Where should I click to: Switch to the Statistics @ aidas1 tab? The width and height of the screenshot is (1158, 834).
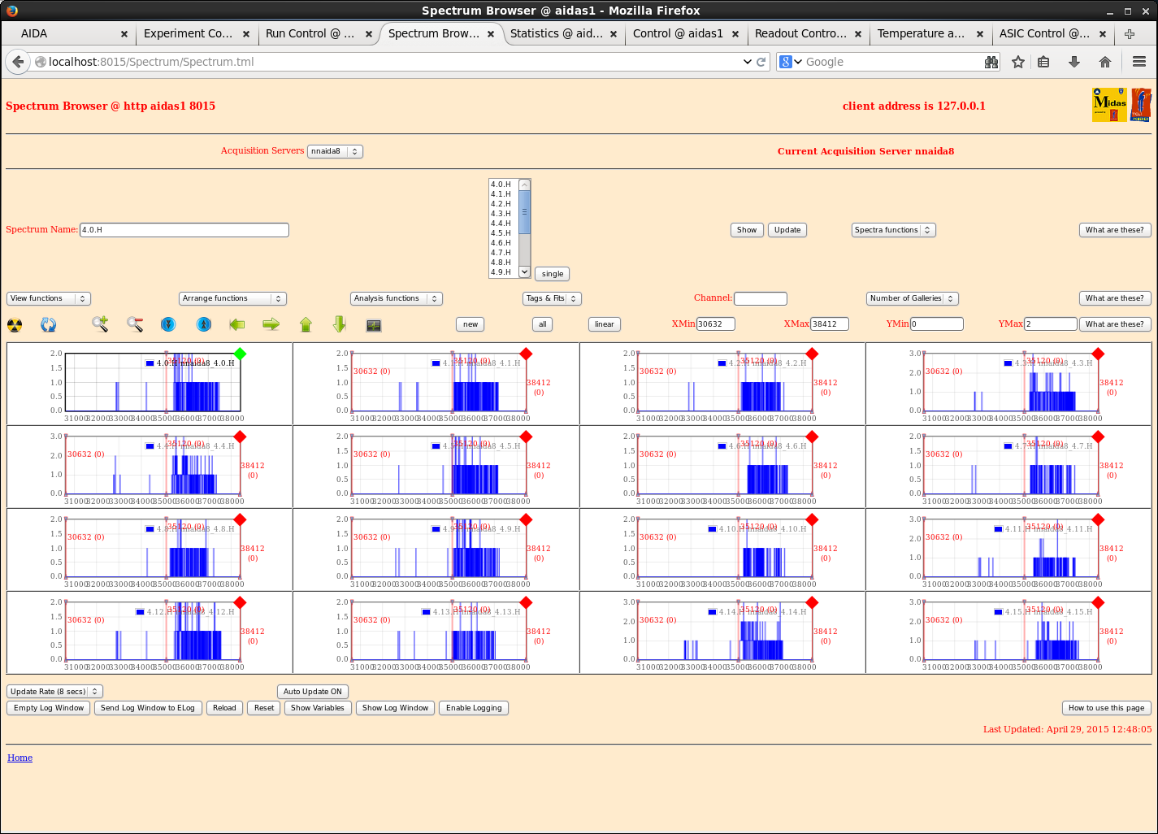click(x=557, y=33)
